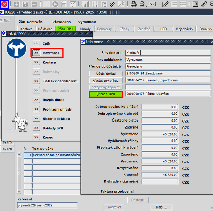Click the Stav dokladu input field

click(168, 53)
